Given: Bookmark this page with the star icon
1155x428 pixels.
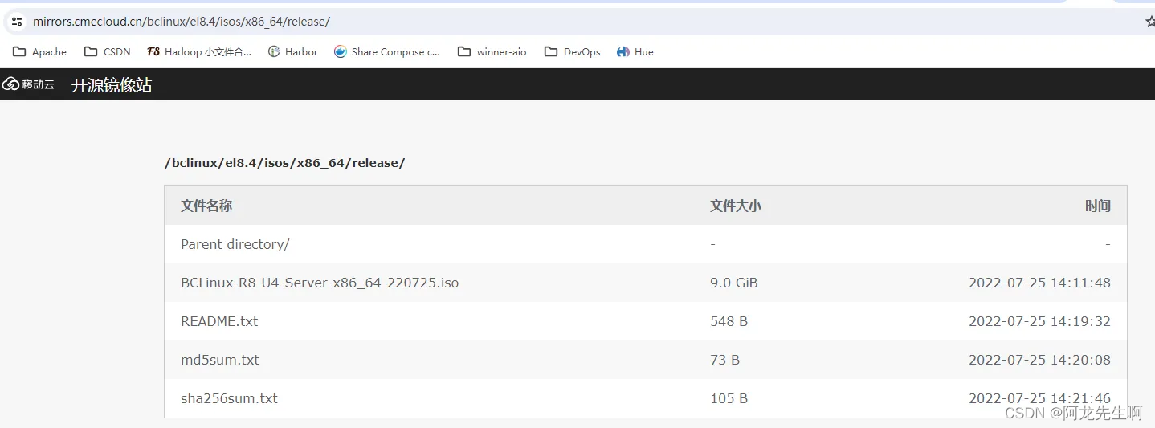Looking at the screenshot, I should (x=1150, y=22).
